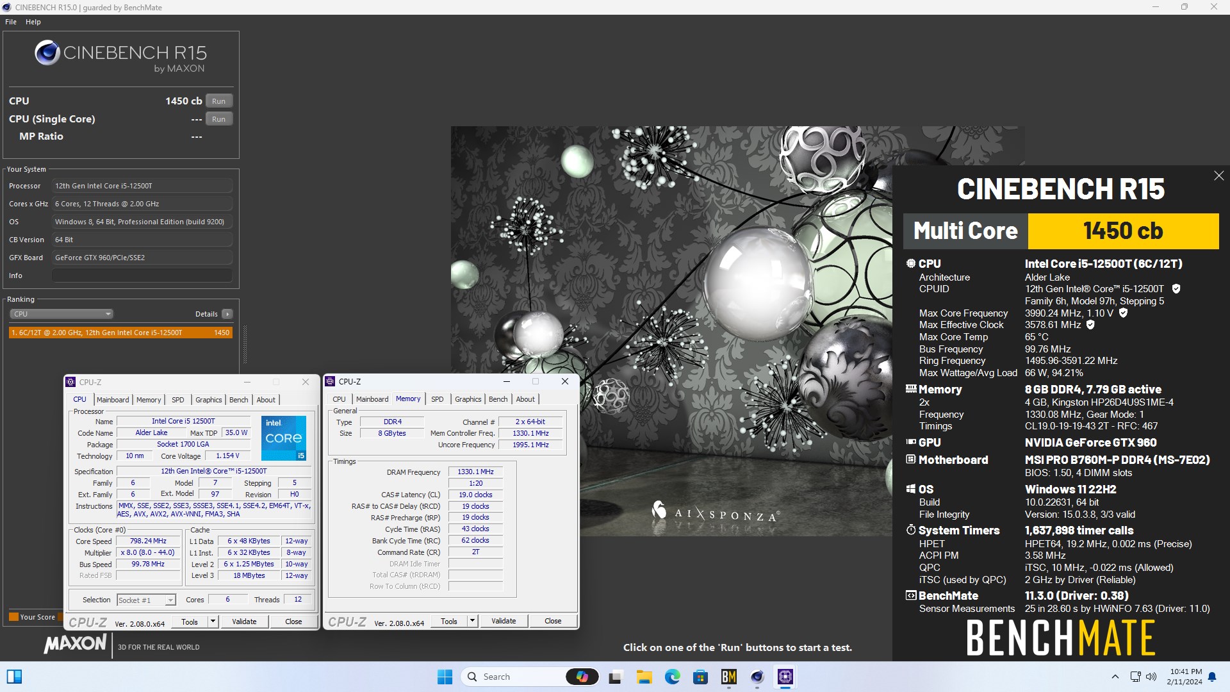The width and height of the screenshot is (1230, 692).
Task: Click the Info input field in Your System
Action: pos(142,276)
